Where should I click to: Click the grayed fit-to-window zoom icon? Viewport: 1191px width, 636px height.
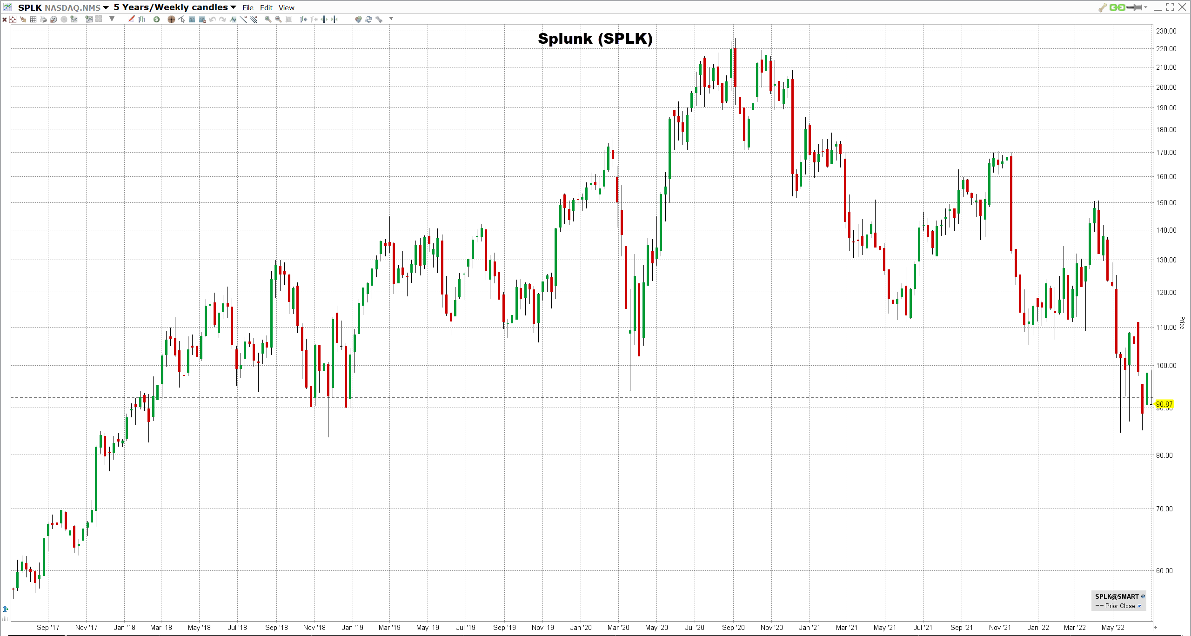click(288, 19)
